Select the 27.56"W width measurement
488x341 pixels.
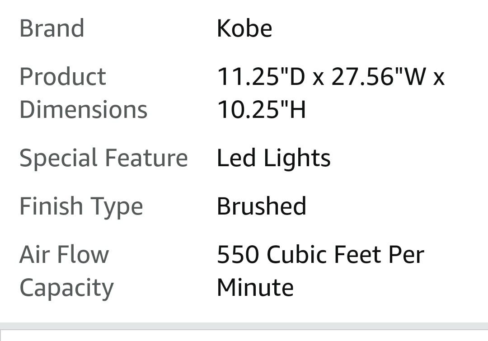[379, 76]
